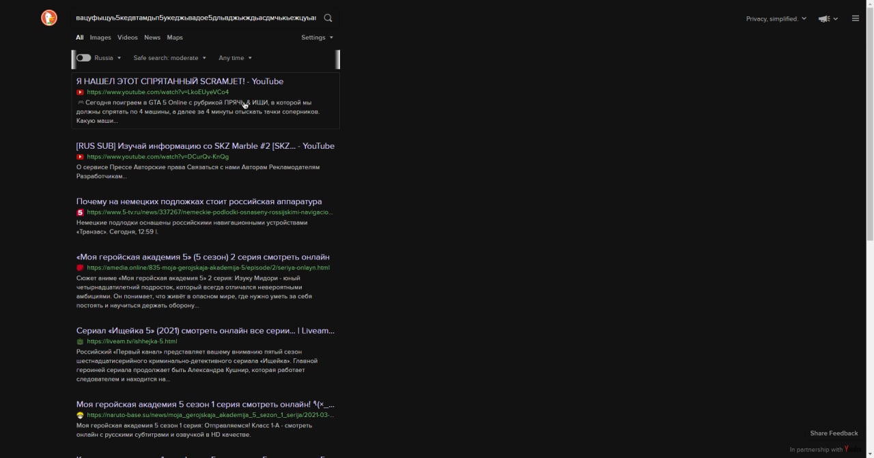This screenshot has height=458, width=874.
Task: Click the liveam.tv/ishhejka-5.html URL
Action: 132,341
